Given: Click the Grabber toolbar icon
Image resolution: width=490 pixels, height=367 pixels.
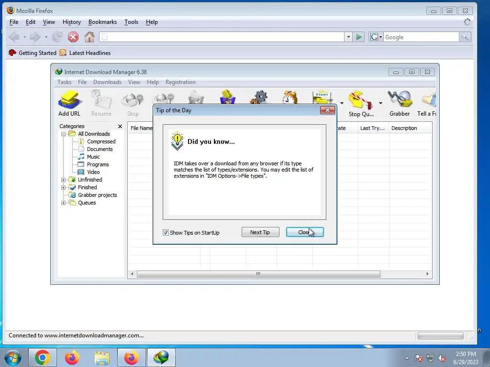Looking at the screenshot, I should [x=400, y=103].
